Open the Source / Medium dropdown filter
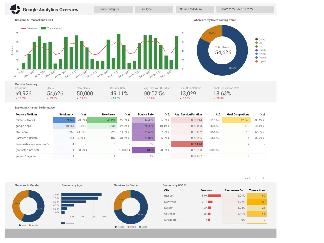Viewport: 324px width, 243px height. coord(195,9)
